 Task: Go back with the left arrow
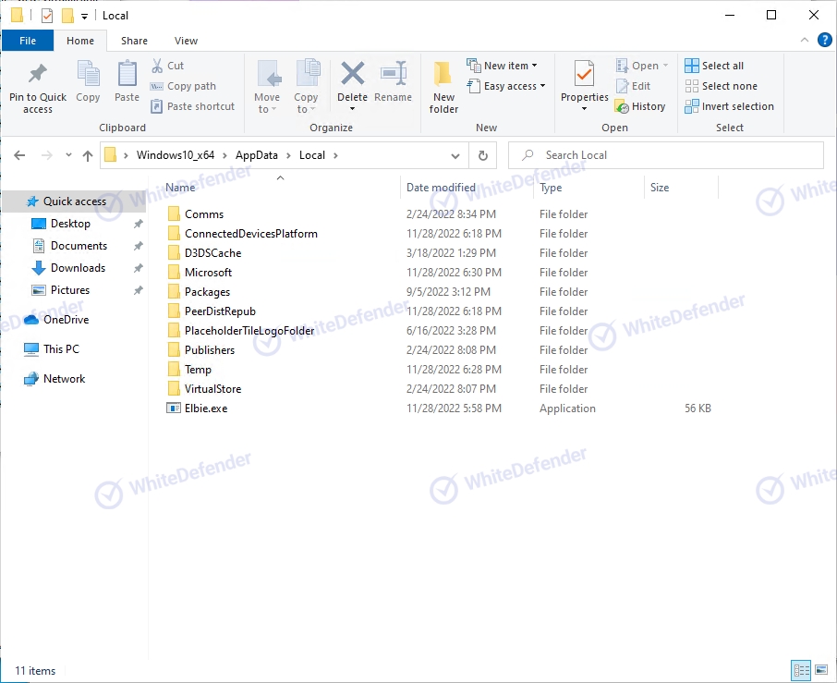point(19,155)
